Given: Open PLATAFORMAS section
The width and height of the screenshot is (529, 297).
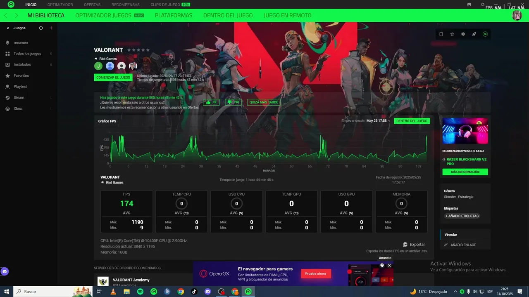Looking at the screenshot, I should 174,15.
